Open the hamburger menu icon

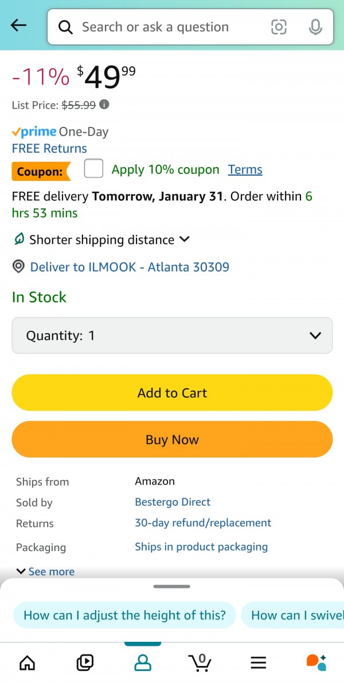click(x=259, y=662)
